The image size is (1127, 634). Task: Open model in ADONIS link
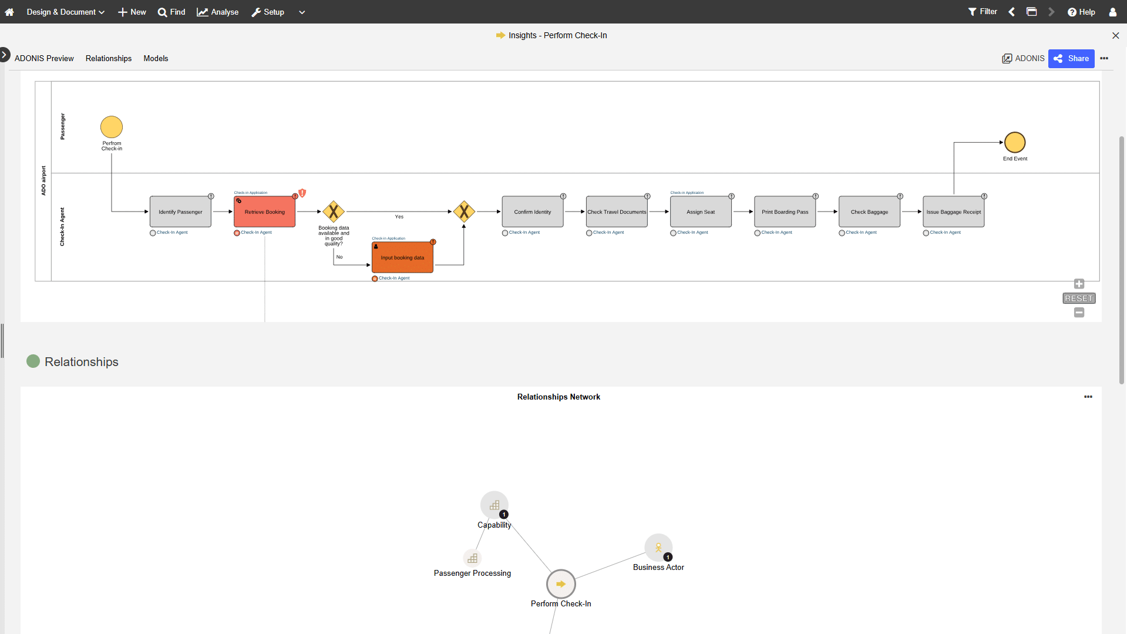click(1023, 58)
